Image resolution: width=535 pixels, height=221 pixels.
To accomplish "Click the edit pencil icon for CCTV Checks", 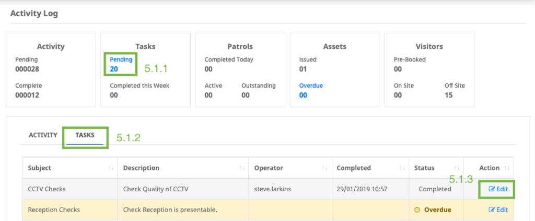I will pyautogui.click(x=492, y=189).
